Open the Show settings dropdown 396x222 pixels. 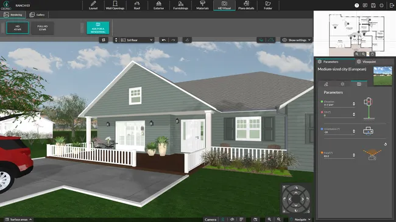click(x=297, y=40)
